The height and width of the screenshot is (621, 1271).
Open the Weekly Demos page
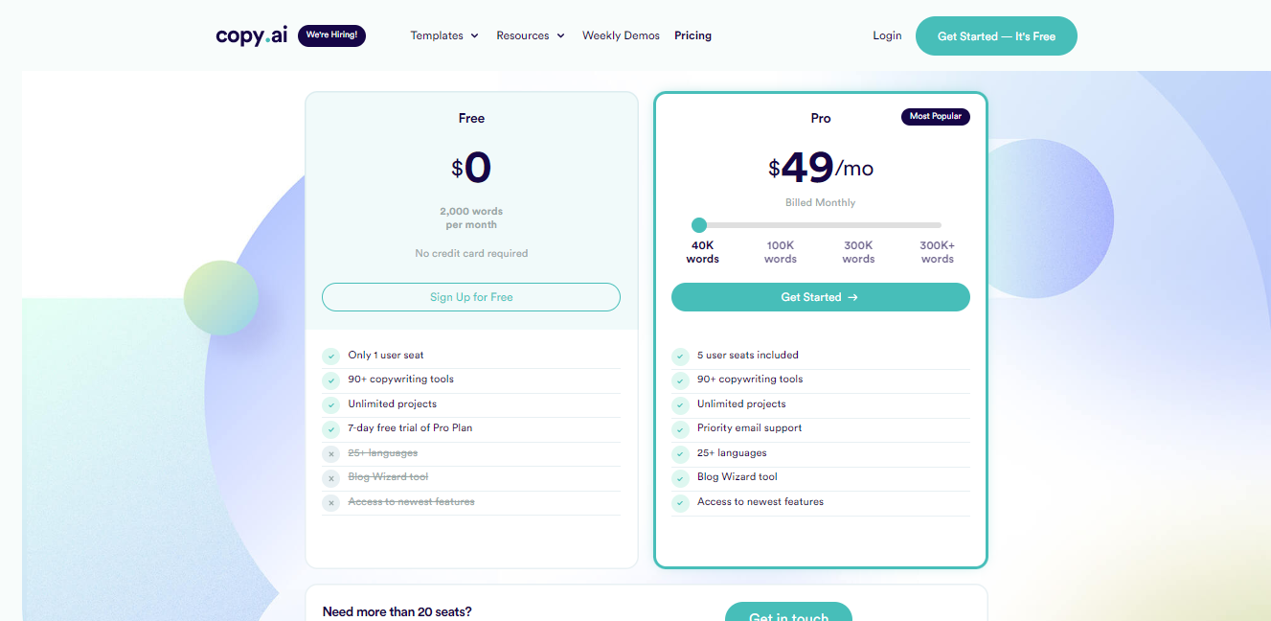[621, 35]
